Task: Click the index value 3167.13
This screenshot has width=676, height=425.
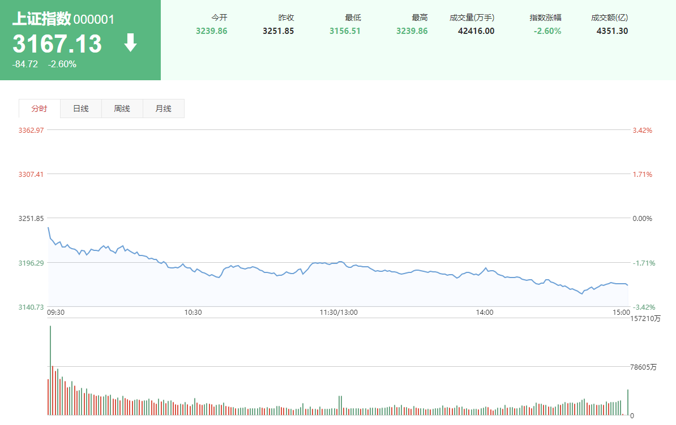Action: tap(57, 44)
